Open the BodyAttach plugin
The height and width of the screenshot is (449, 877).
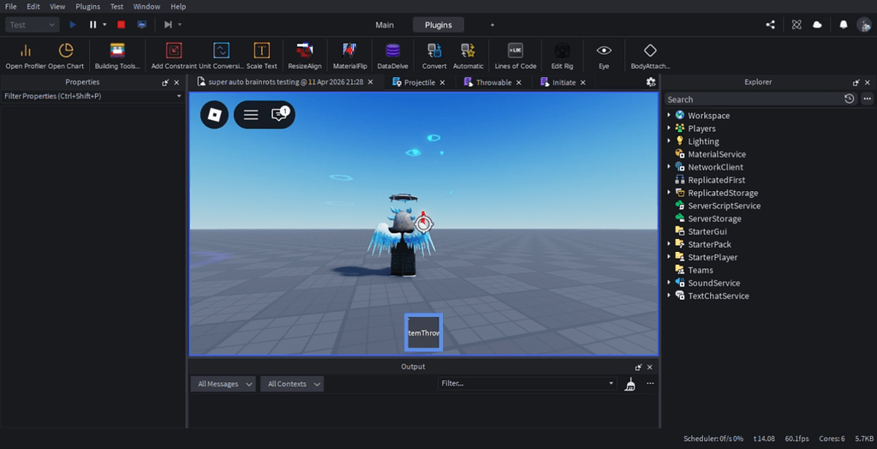click(650, 56)
